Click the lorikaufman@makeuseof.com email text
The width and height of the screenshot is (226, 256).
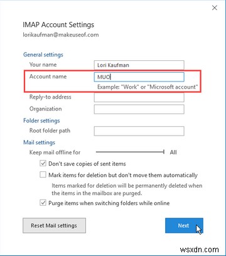point(61,35)
